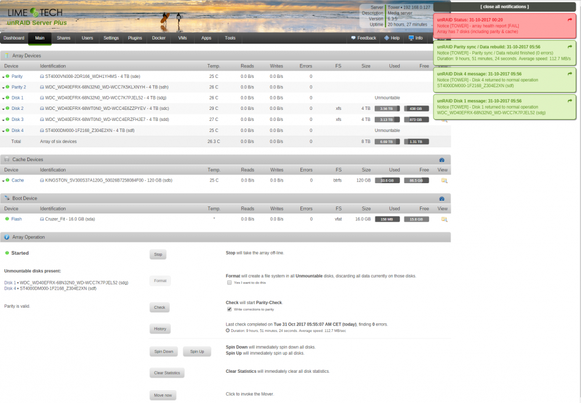The image size is (581, 403).
Task: Open the VMs tab
Action: click(182, 38)
